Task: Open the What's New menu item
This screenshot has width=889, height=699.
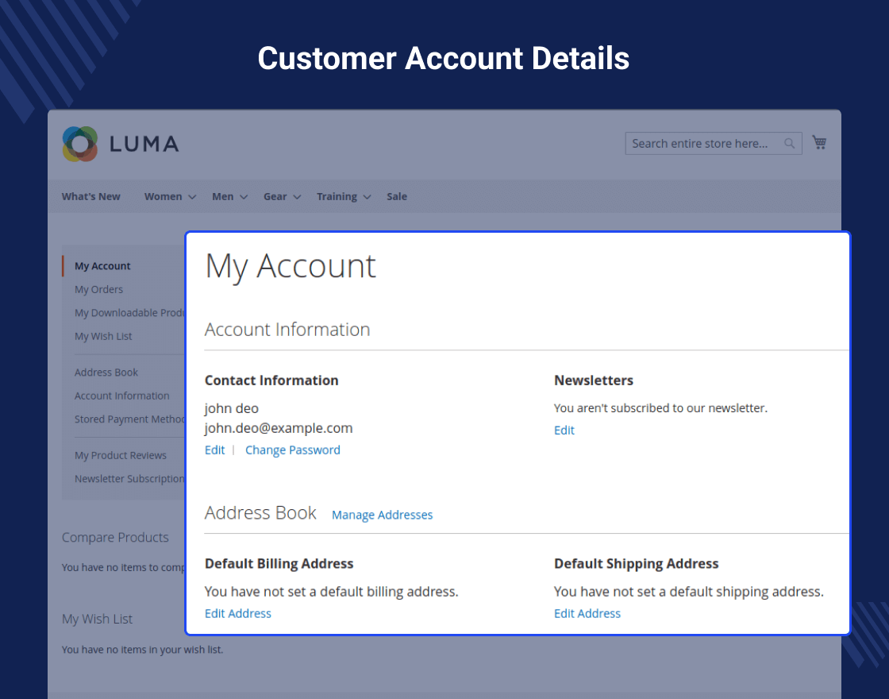Action: pyautogui.click(x=90, y=196)
